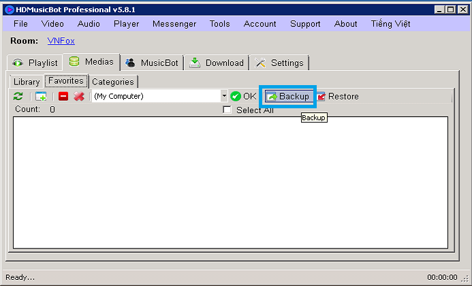
Task: Click the green refresh icon in toolbar
Action: [18, 97]
